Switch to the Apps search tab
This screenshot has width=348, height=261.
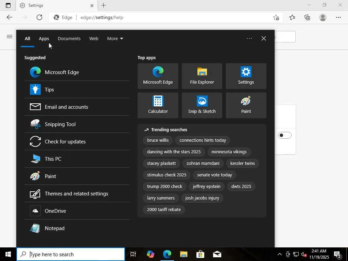coord(44,39)
